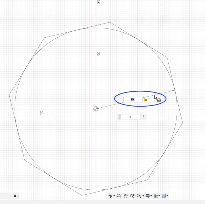205x204 pixels.
Task: Expand the Grid and Snaps dropdown arrow
Action: pyautogui.click(x=159, y=196)
